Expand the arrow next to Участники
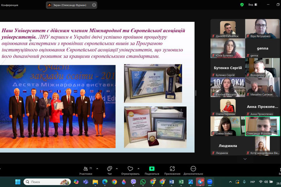281x187 pixels. (97, 169)
